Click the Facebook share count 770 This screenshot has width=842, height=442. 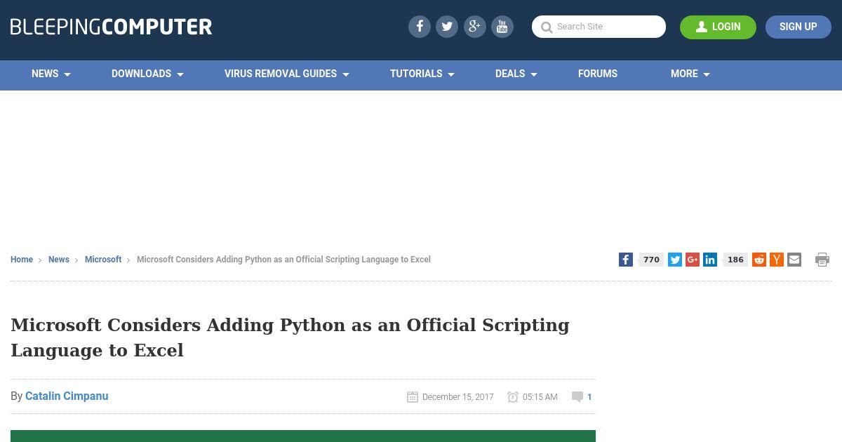651,260
